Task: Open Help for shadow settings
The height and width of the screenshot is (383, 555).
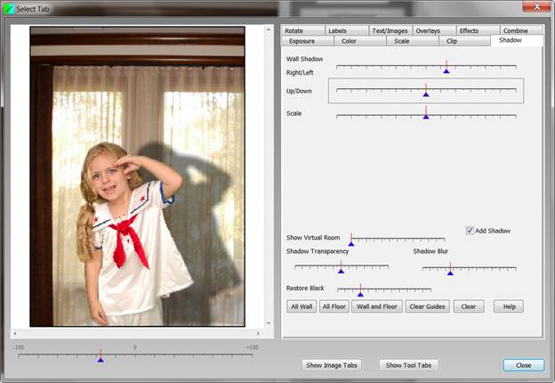Action: pyautogui.click(x=510, y=306)
